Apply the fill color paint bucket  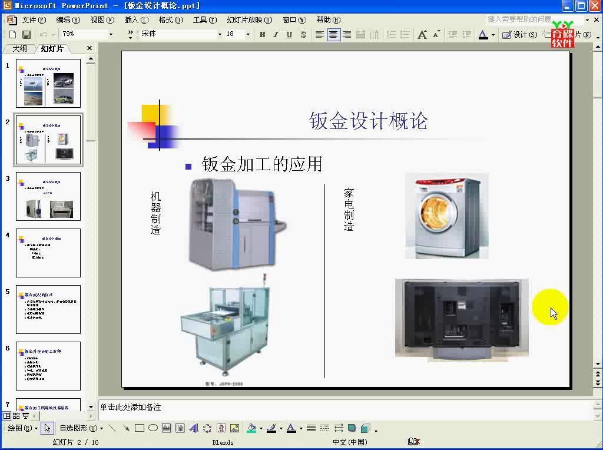251,428
